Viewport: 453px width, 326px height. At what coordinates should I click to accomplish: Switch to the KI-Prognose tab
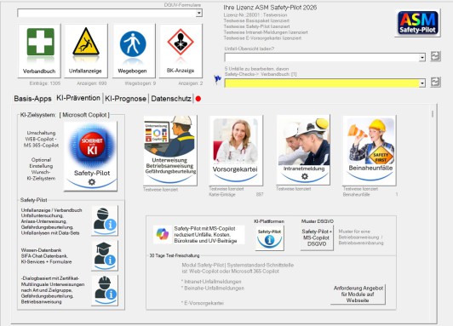(125, 99)
